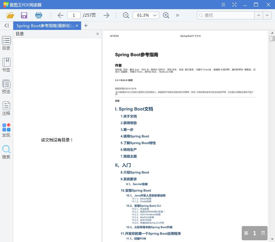The width and height of the screenshot is (275, 242).
Task: Click the scrollbar up arrow
Action: point(272,33)
